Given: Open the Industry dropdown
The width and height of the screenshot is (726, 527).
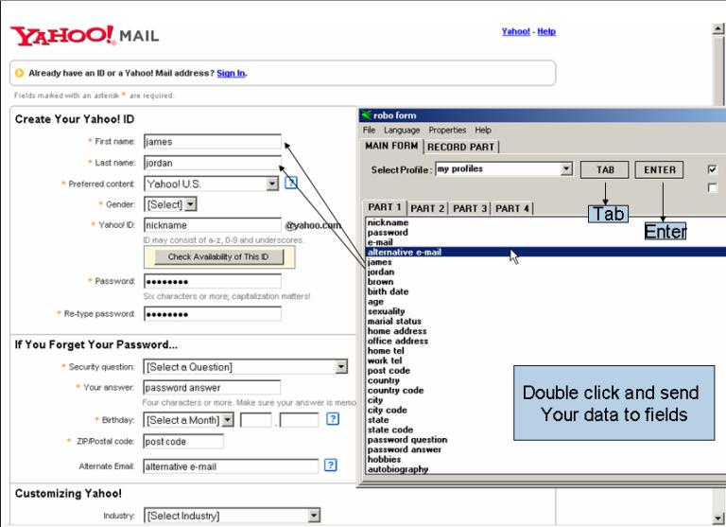Looking at the screenshot, I should (x=314, y=516).
